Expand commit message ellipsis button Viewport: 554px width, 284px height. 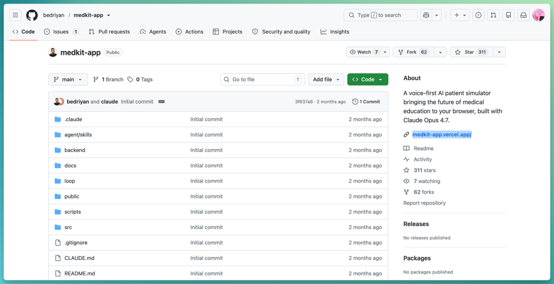(x=162, y=102)
